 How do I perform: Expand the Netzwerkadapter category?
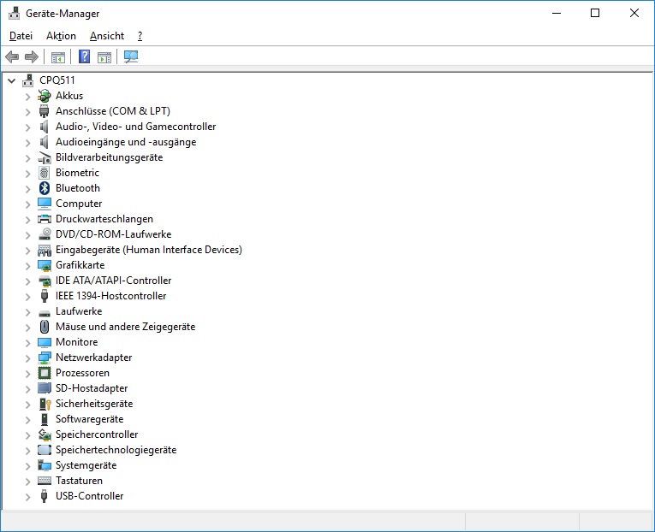[x=27, y=358]
